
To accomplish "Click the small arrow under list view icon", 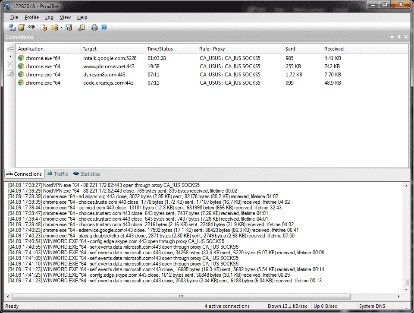I will tap(10, 56).
